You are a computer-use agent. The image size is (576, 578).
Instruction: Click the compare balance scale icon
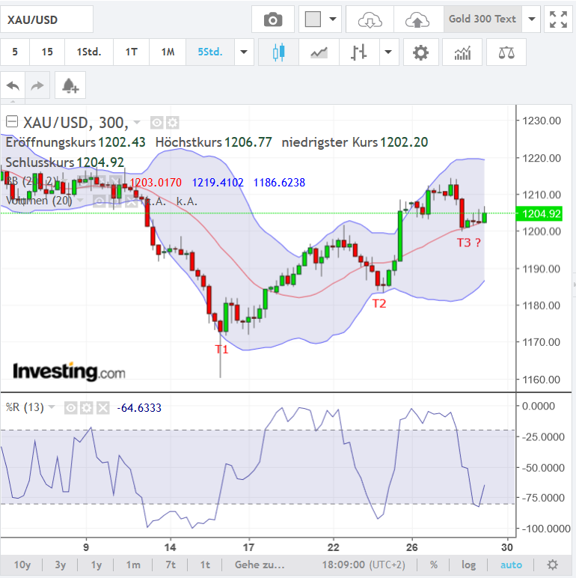[506, 52]
